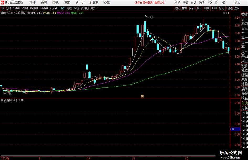Open the 财富圈 menu
Screen dimensions: 248x160
94,3
